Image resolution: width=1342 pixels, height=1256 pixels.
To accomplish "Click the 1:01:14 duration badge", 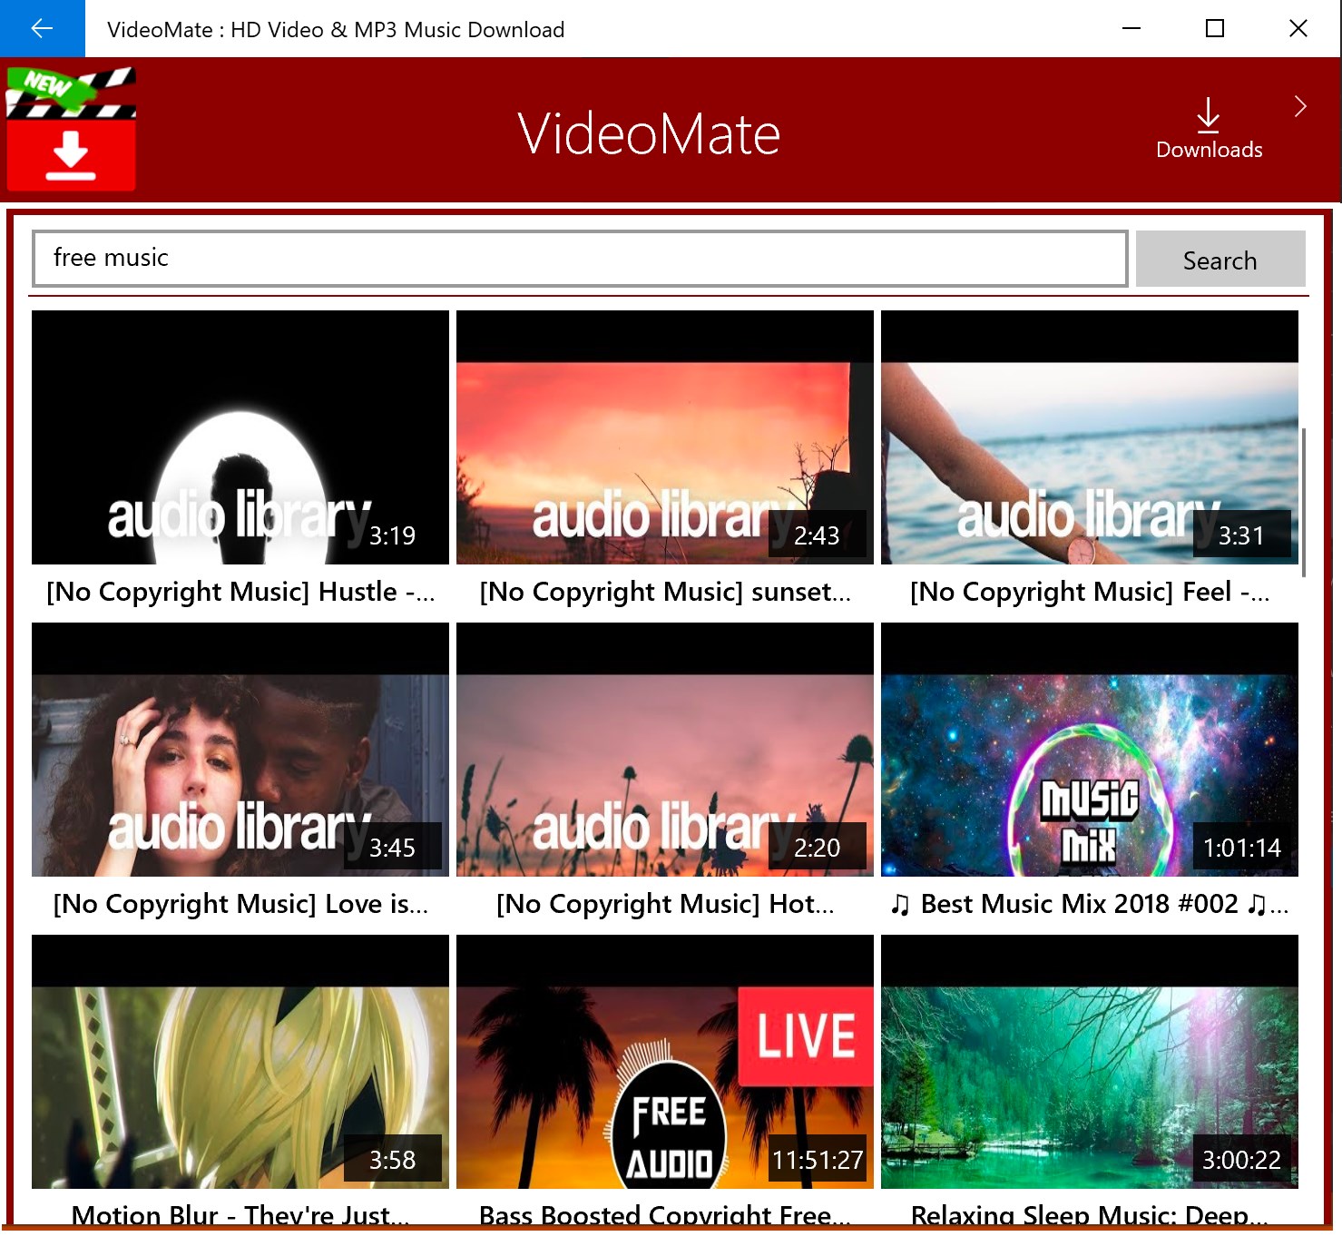I will coord(1241,848).
